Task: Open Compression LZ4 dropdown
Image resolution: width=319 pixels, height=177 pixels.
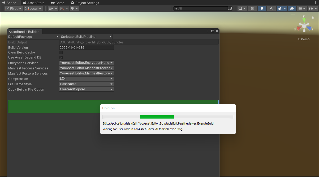Action: [x=87, y=79]
